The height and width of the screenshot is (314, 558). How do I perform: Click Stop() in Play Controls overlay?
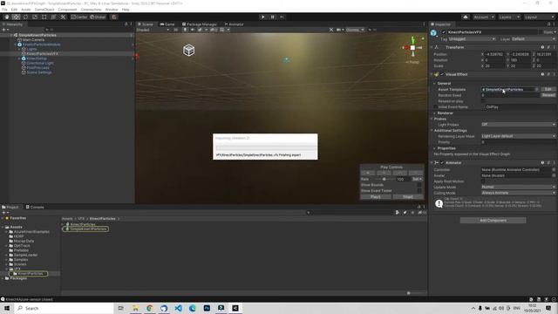pyautogui.click(x=408, y=197)
